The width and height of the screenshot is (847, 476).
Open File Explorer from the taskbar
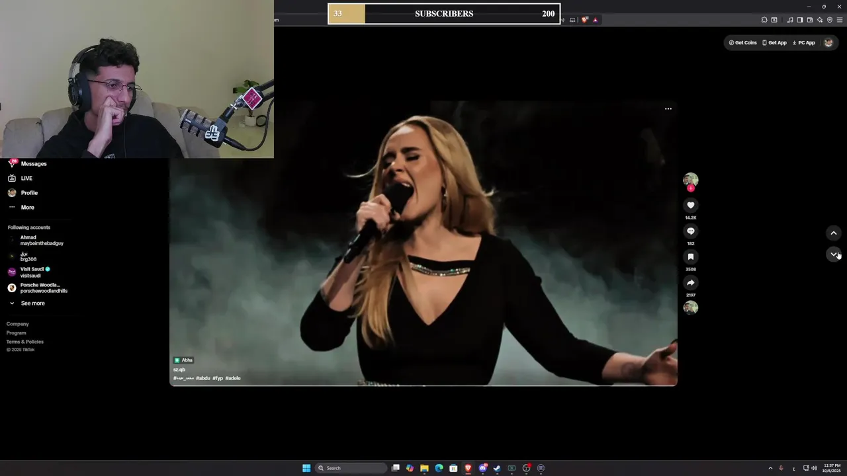424,468
